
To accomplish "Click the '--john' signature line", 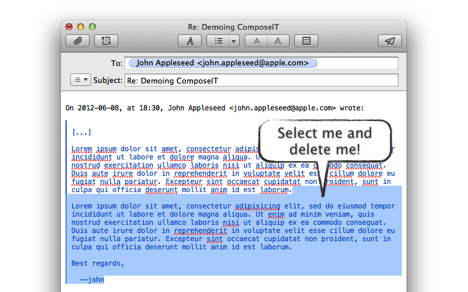I will point(92,280).
